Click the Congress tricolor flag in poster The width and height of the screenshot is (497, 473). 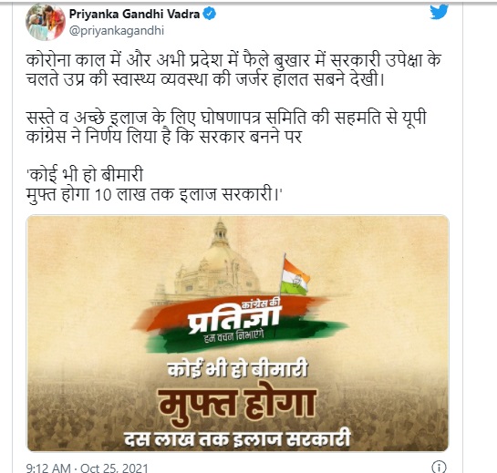click(295, 274)
